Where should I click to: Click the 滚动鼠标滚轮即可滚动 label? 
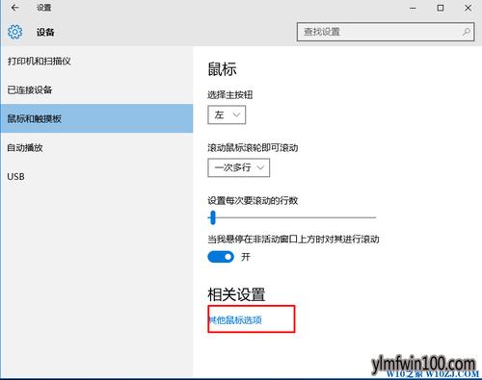tap(253, 148)
